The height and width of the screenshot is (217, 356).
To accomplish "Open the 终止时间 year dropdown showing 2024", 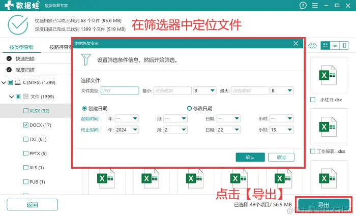I will 127,130.
